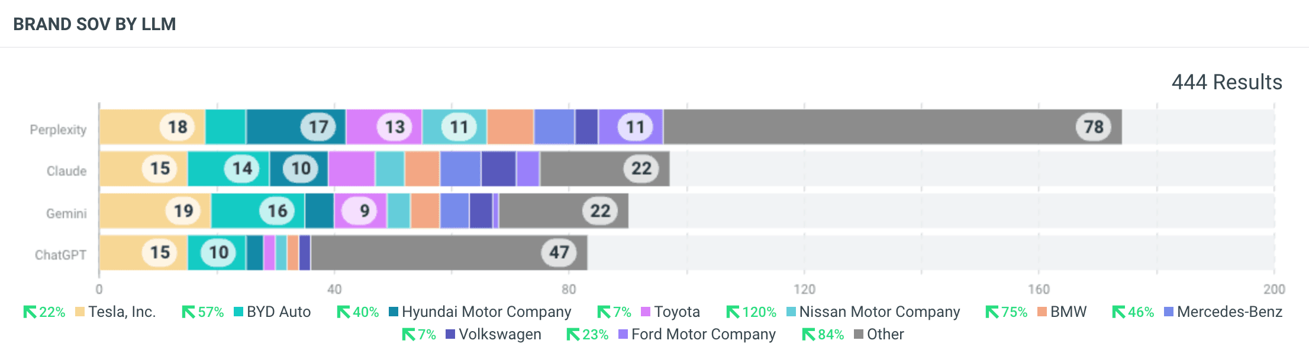Image resolution: width=1309 pixels, height=350 pixels.
Task: Toggle the Toyota legend entry
Action: 676,312
